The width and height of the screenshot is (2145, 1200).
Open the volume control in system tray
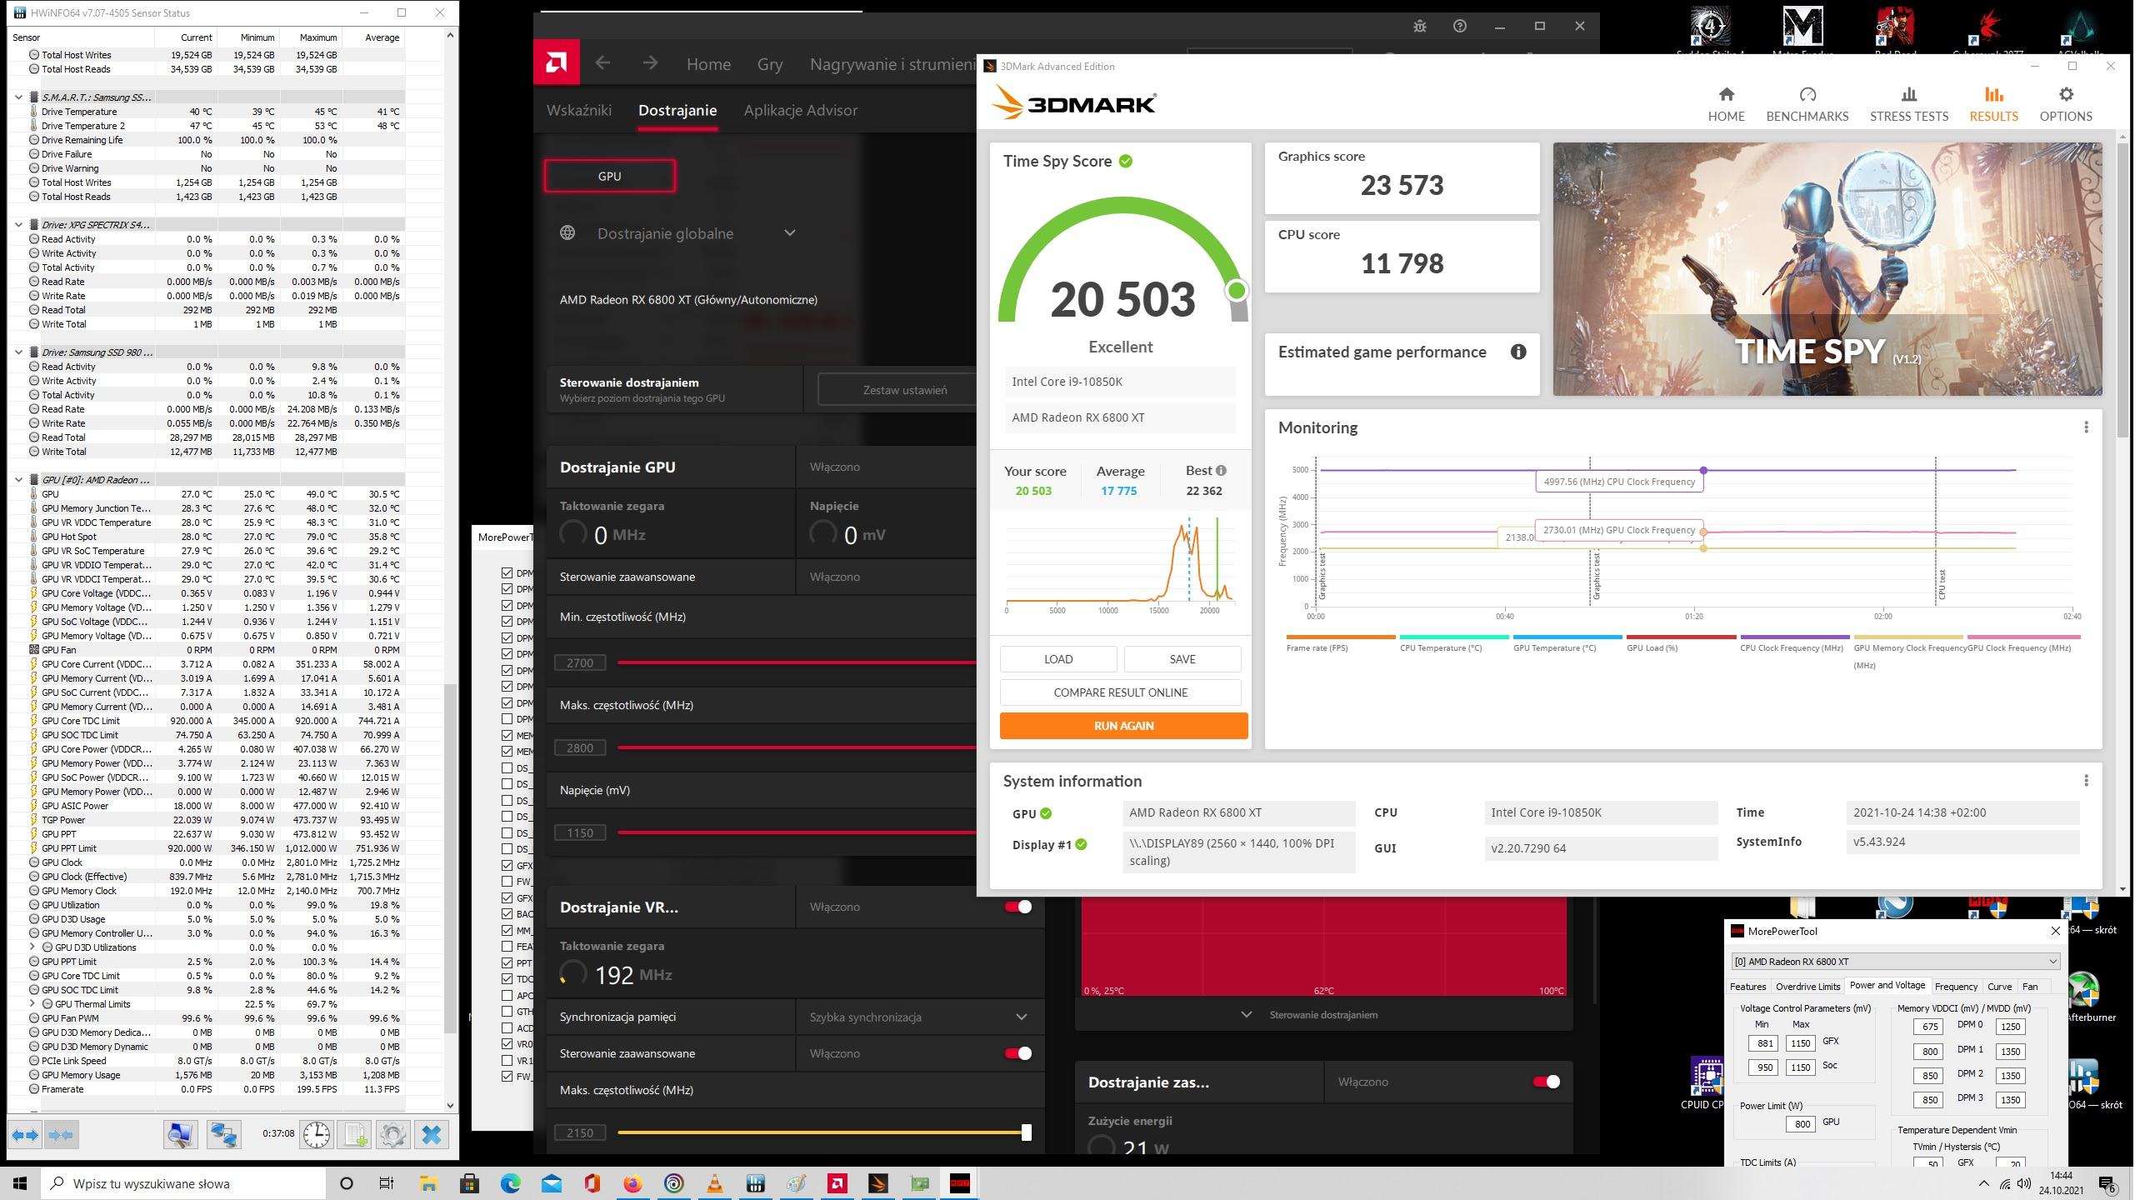(x=2025, y=1184)
